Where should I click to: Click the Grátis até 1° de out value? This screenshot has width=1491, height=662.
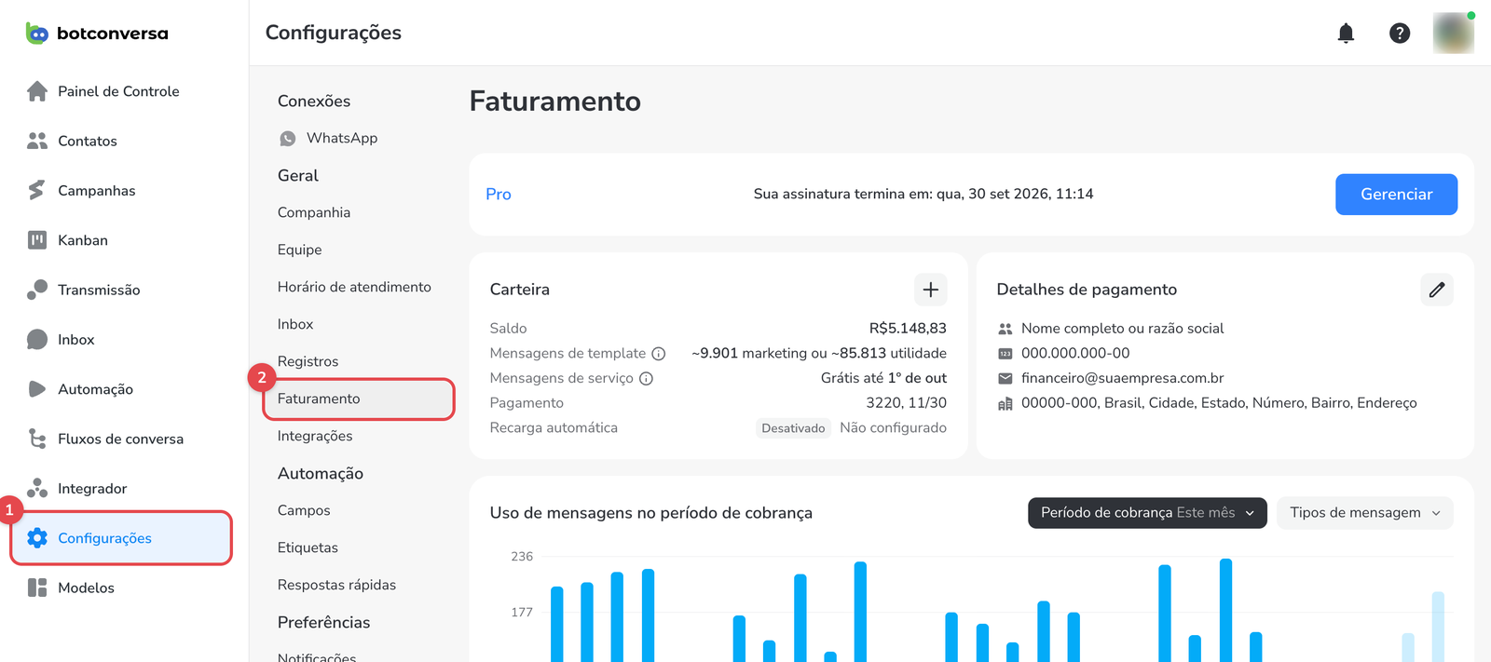(x=883, y=378)
